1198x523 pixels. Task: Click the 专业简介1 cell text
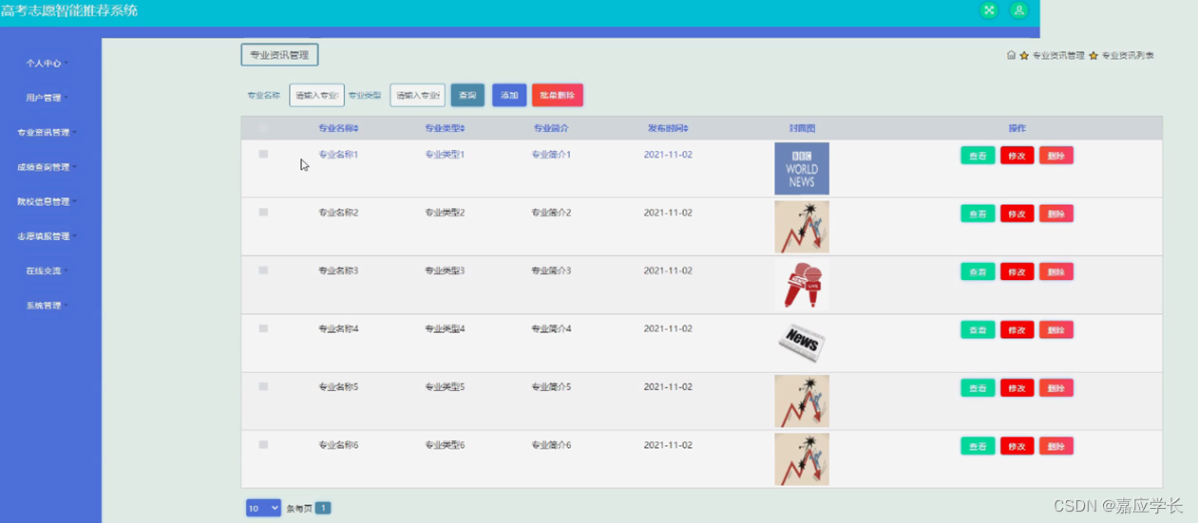[551, 154]
